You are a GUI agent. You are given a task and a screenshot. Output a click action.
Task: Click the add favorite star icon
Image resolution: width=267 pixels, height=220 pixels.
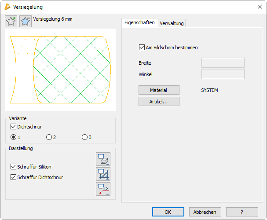pos(11,21)
